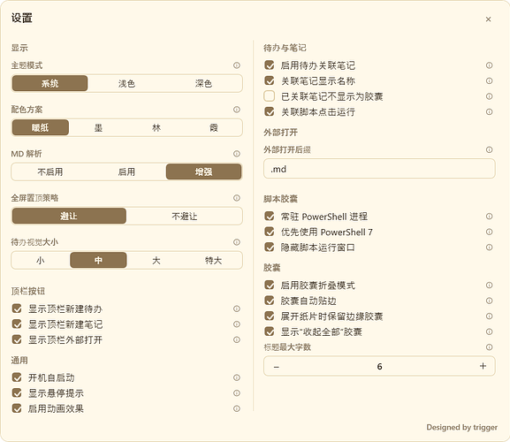Click info icon beside 开机自启动
510x442 pixels.
click(x=237, y=377)
